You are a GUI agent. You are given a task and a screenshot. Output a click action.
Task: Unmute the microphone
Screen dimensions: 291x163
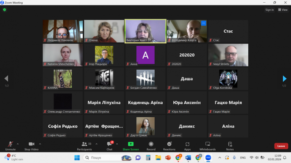click(x=10, y=146)
